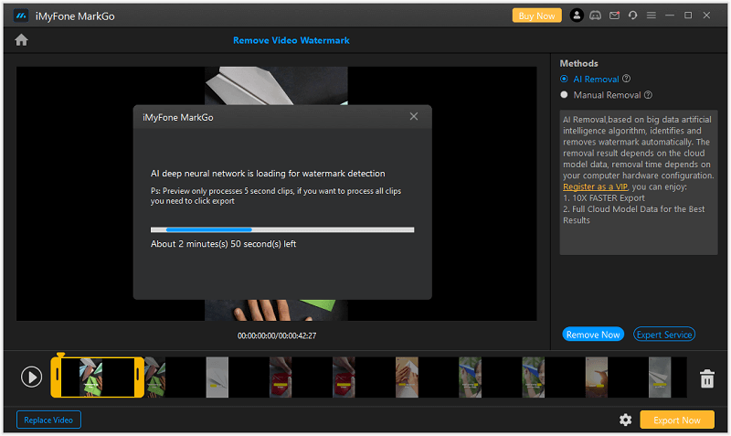The height and width of the screenshot is (436, 731).
Task: Close the iMyFone MarkGo loading dialog
Action: 414,117
